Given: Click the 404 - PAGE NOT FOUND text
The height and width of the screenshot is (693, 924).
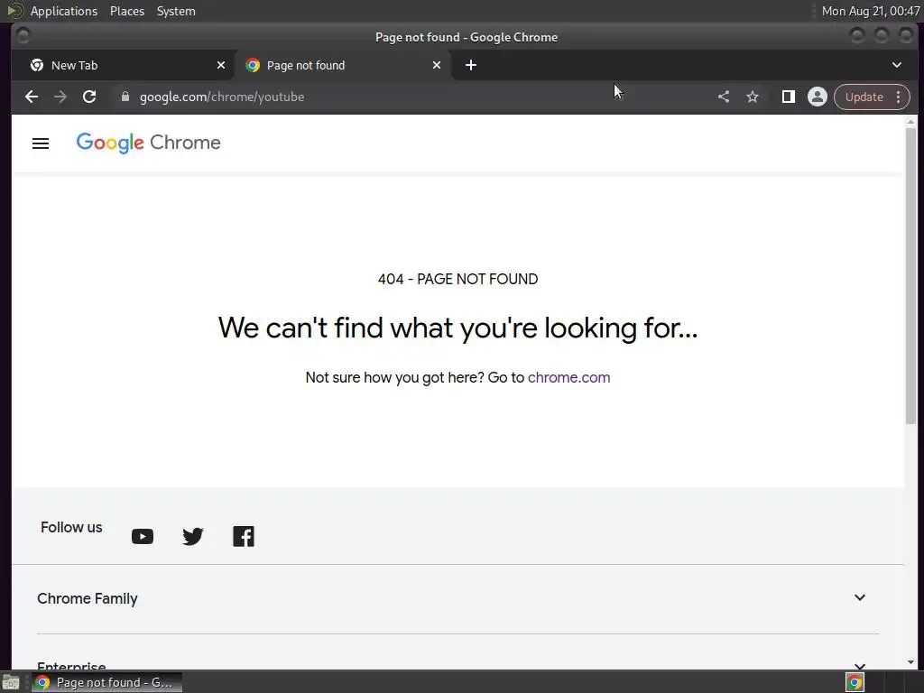Looking at the screenshot, I should pyautogui.click(x=457, y=280).
